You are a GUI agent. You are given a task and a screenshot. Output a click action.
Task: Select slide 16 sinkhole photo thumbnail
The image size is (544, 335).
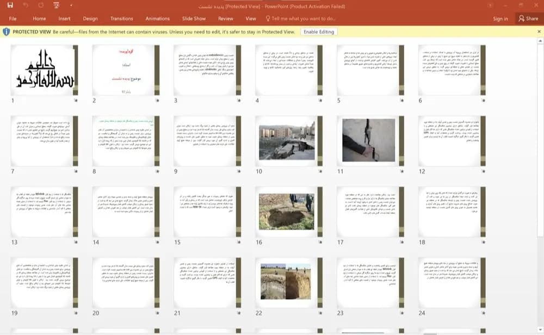click(x=289, y=212)
